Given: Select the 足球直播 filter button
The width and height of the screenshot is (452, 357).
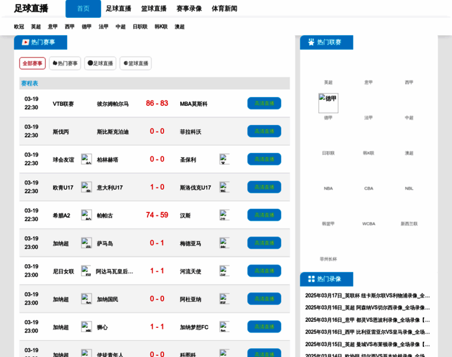Looking at the screenshot, I should [x=101, y=63].
